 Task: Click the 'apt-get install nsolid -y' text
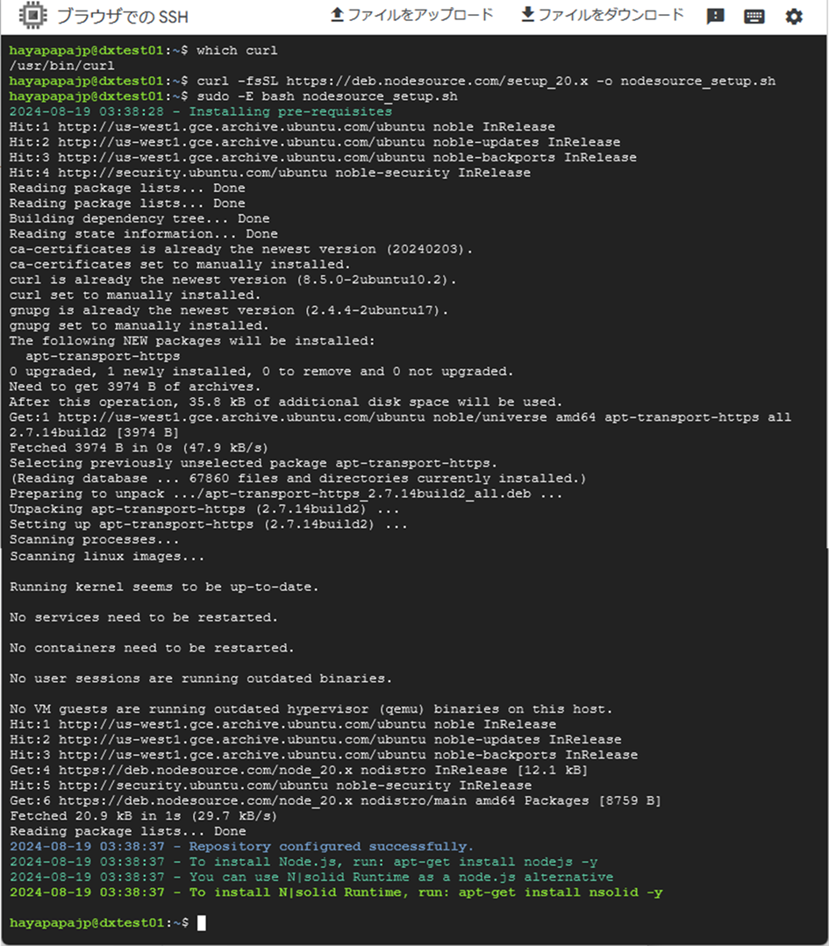point(561,893)
